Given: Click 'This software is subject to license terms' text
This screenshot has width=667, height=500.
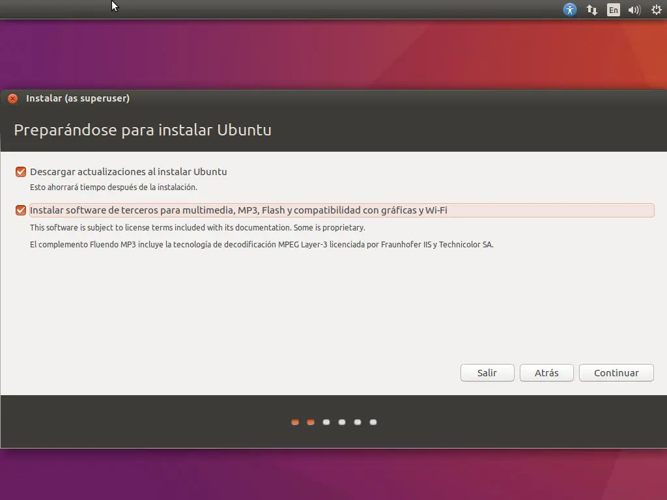Looking at the screenshot, I should point(197,227).
